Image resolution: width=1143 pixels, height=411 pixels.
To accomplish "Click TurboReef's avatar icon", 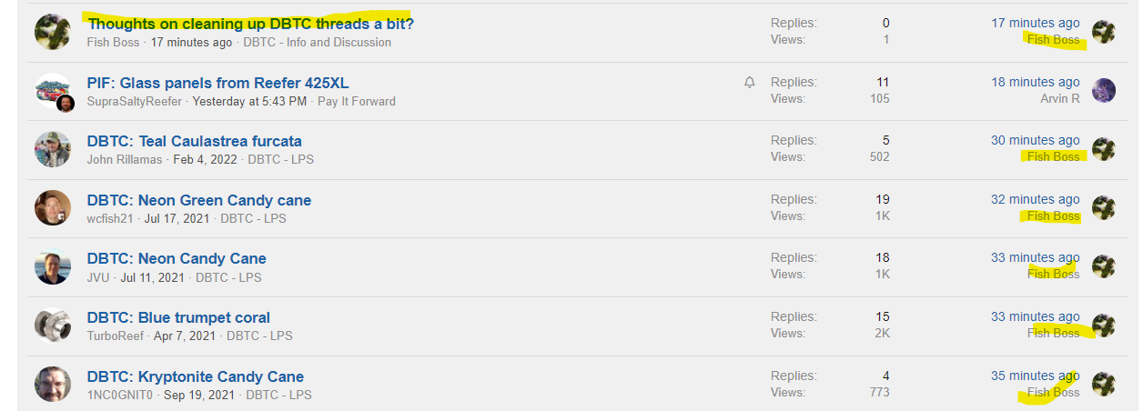I will (x=52, y=326).
